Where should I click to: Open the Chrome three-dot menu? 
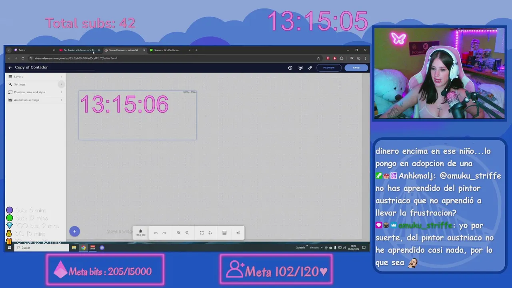365,58
